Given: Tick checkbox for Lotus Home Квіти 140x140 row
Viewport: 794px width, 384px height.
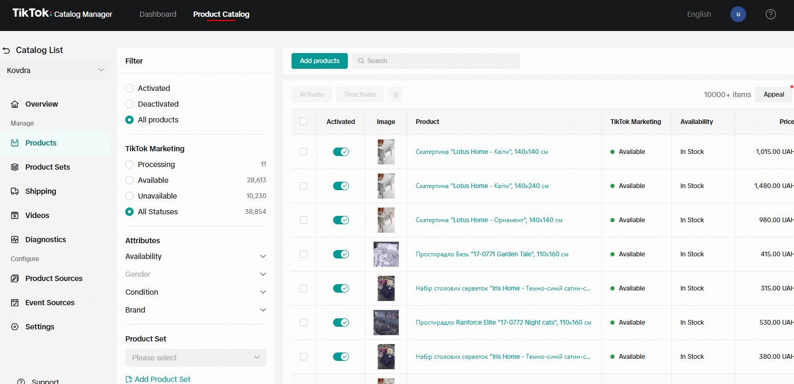Looking at the screenshot, I should tap(304, 152).
